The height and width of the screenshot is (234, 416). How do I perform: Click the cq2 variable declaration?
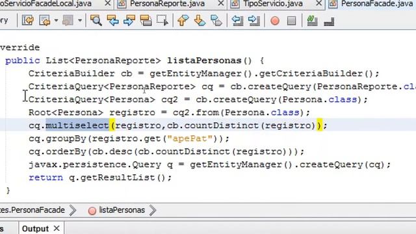[169, 99]
